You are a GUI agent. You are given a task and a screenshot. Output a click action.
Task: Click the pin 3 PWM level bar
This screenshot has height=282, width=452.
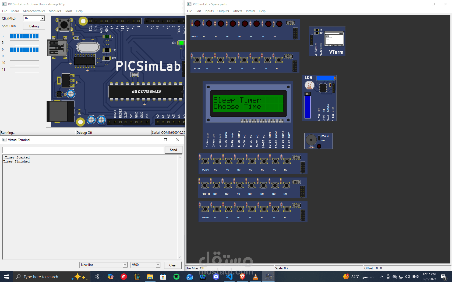coord(24,36)
